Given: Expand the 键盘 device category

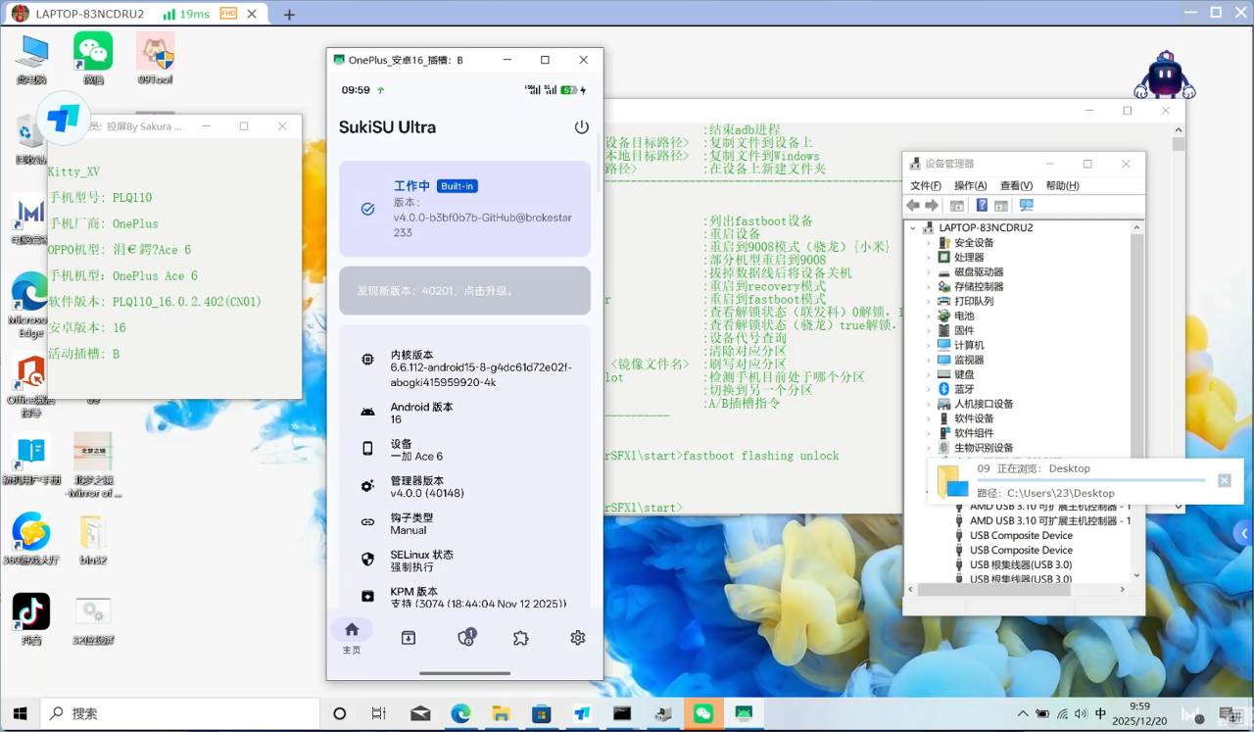Looking at the screenshot, I should pyautogui.click(x=929, y=374).
